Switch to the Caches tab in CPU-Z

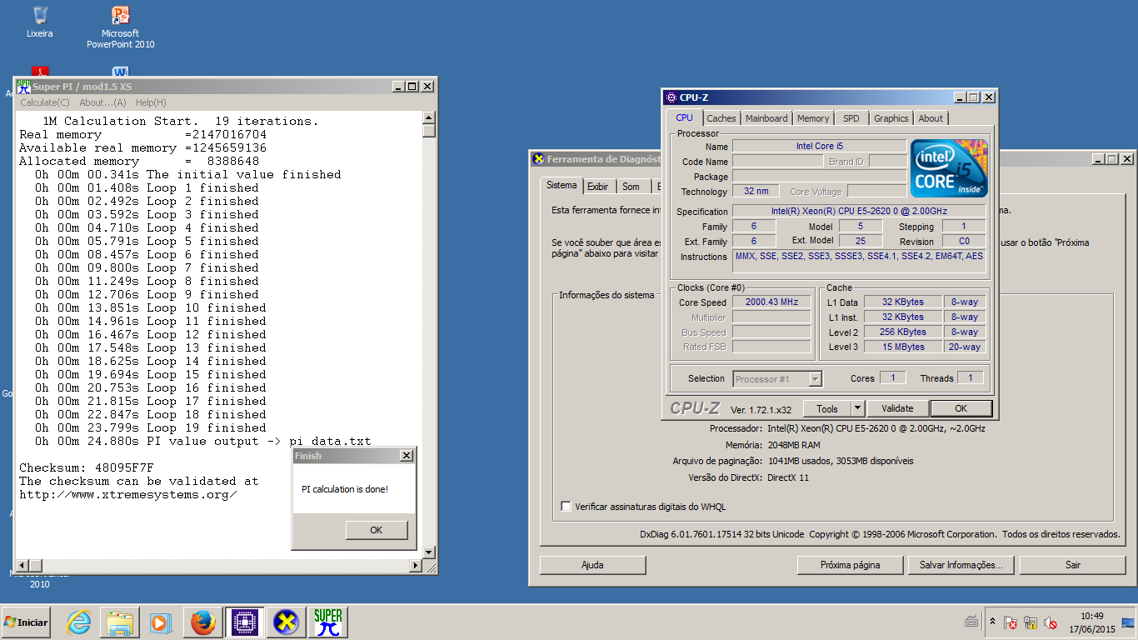click(721, 118)
